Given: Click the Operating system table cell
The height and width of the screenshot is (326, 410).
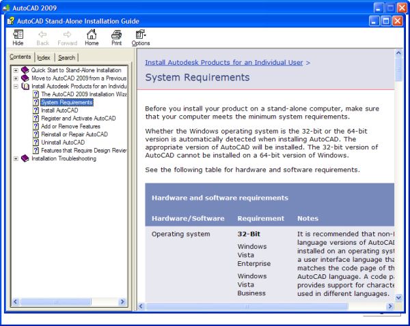Looking at the screenshot, I should pyautogui.click(x=180, y=234).
